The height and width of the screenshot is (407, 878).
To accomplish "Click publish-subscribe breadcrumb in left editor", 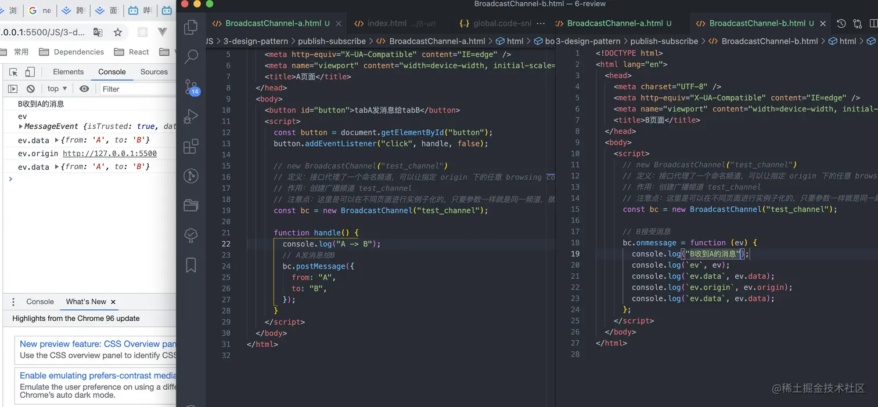I will tap(332, 41).
